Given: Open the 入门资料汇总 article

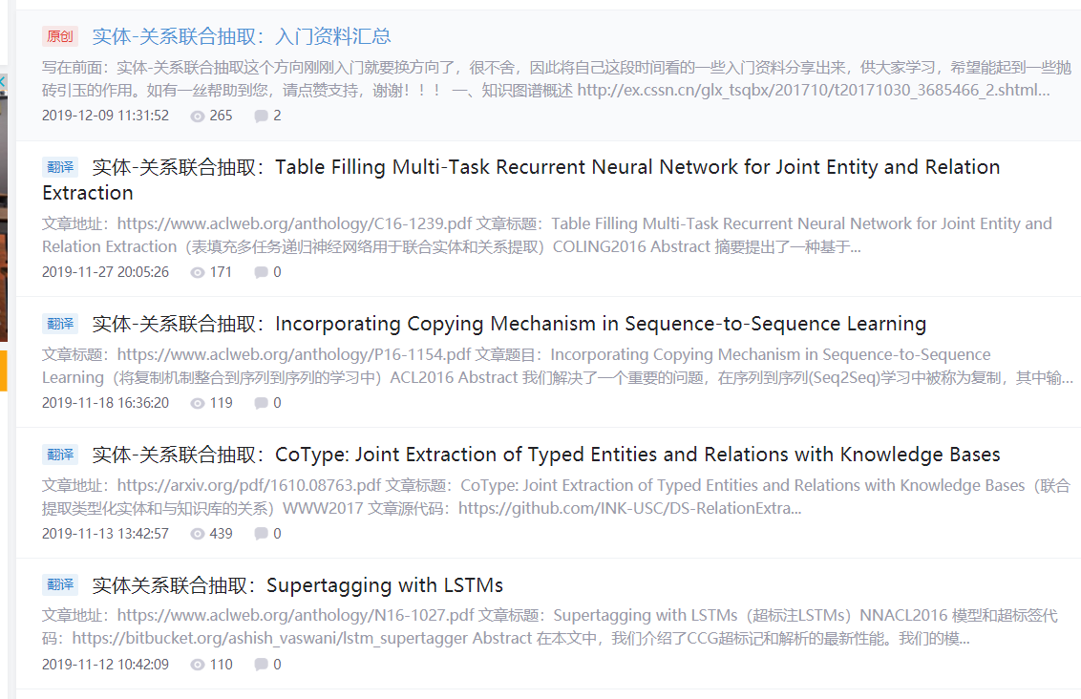Looking at the screenshot, I should (241, 35).
